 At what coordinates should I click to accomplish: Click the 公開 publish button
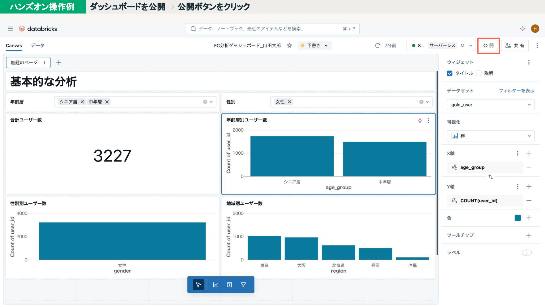point(488,45)
